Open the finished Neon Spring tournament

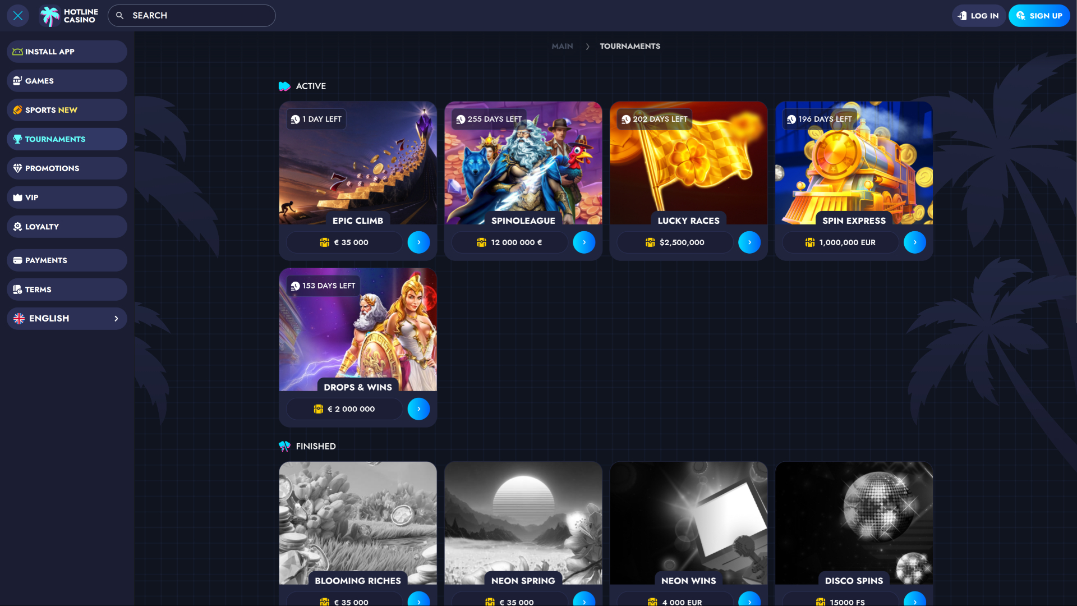pos(523,523)
